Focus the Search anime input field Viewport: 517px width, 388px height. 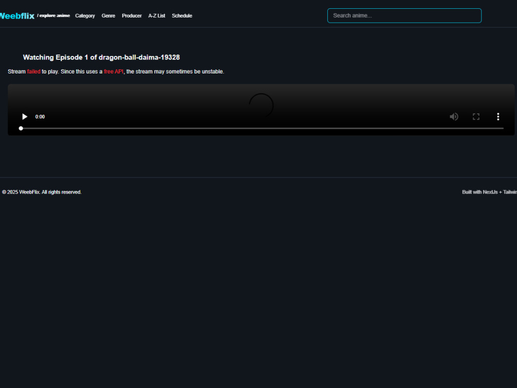[404, 16]
